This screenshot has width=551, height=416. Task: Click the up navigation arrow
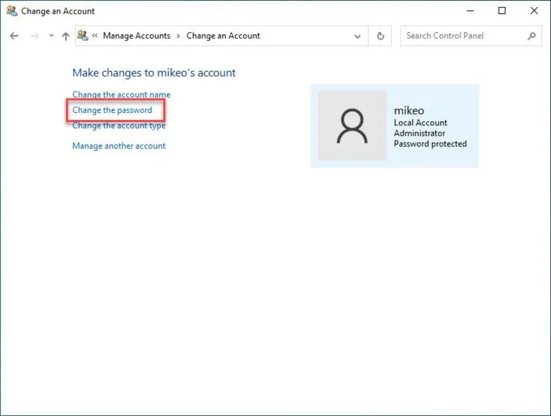tap(66, 36)
